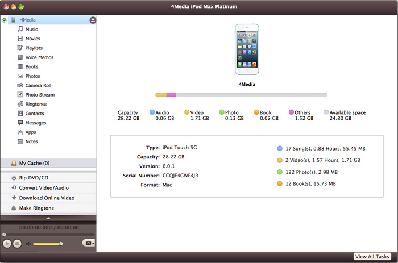Open Contacts in the sidebar
The image size is (398, 263).
pos(34,114)
